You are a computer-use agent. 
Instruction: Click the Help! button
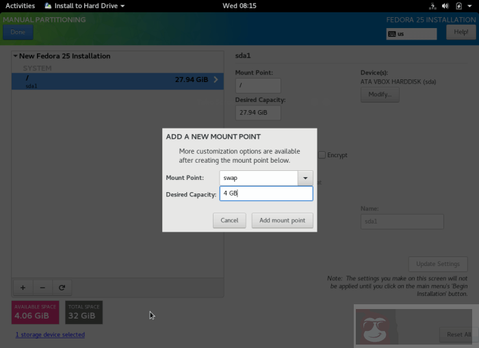pos(461,32)
